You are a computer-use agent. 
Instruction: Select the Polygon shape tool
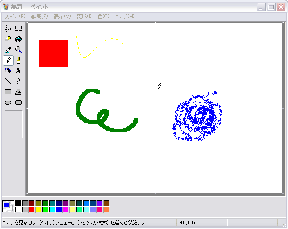point(18,92)
